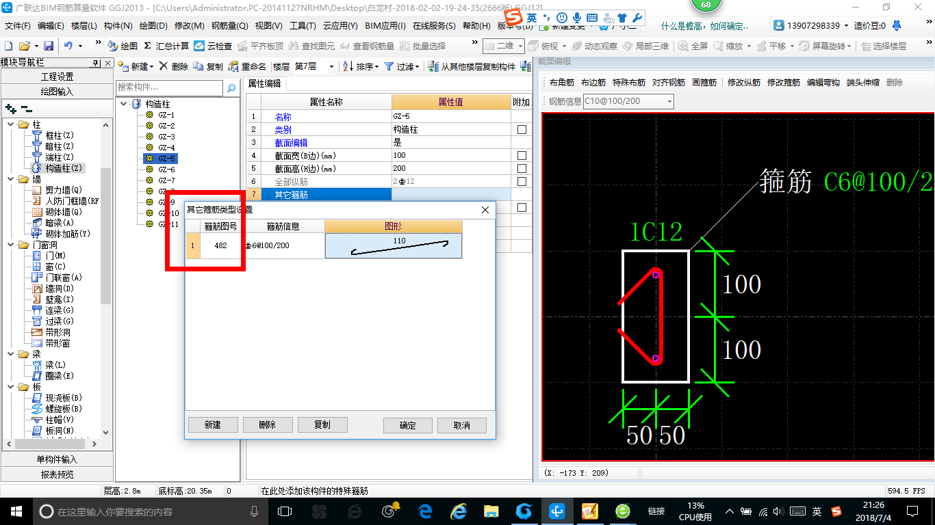Select 剪力墙(Q) in navigation tree

(x=57, y=190)
